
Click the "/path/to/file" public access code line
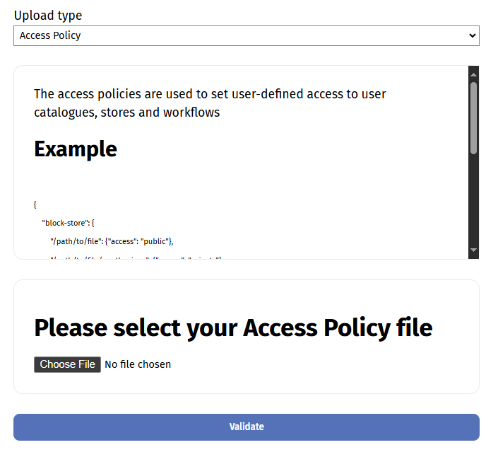[112, 241]
